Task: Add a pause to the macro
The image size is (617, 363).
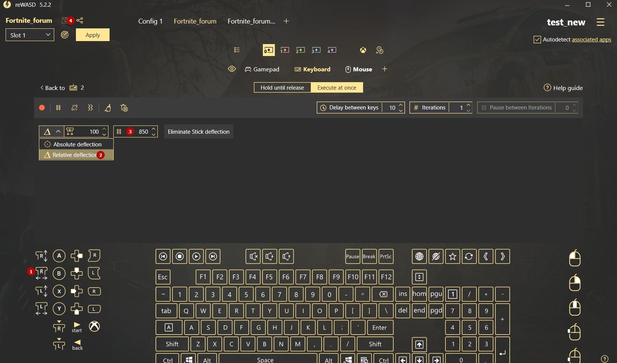Action: click(58, 108)
